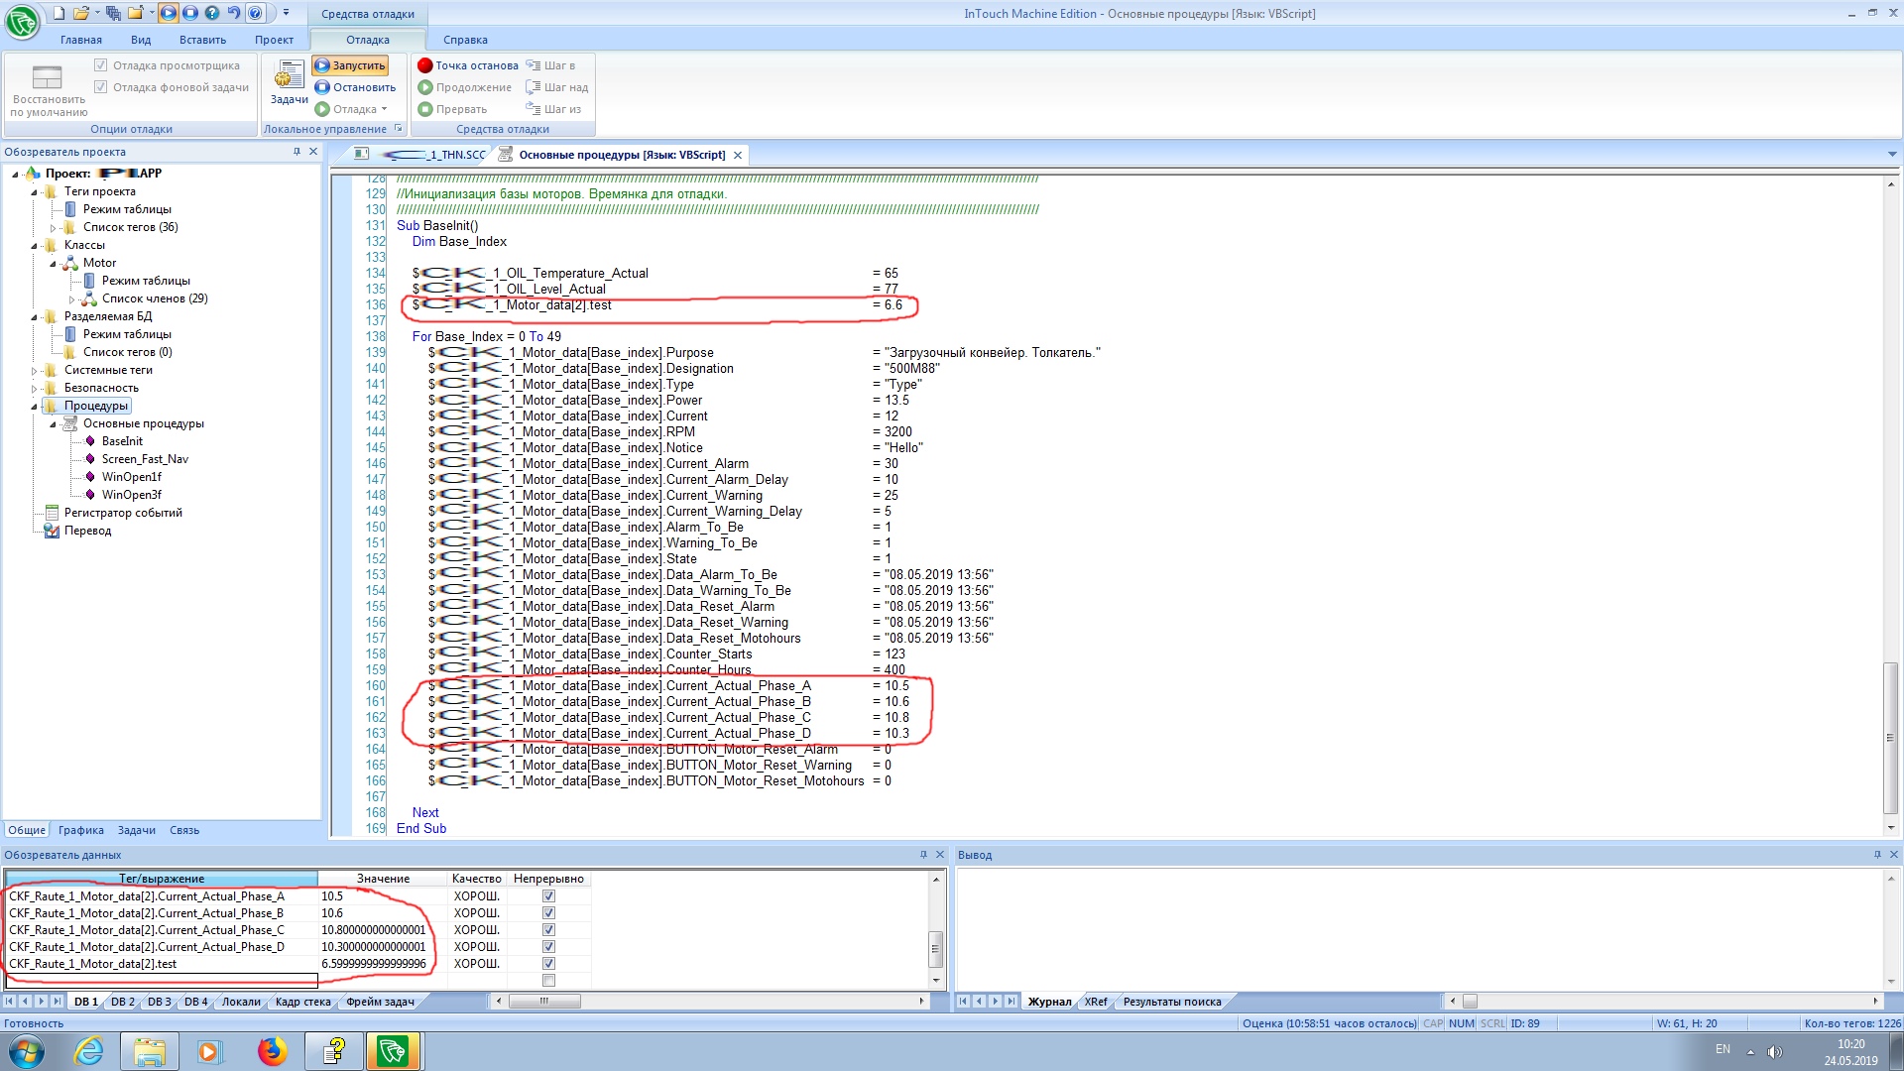
Task: Toggle the continuous checkbox for the Motor_data[2].test row
Action: 548,964
